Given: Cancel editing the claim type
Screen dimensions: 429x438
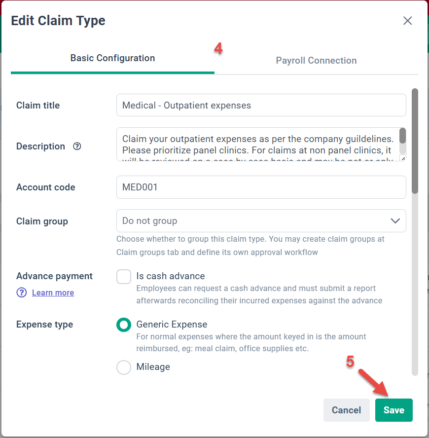Looking at the screenshot, I should 346,410.
